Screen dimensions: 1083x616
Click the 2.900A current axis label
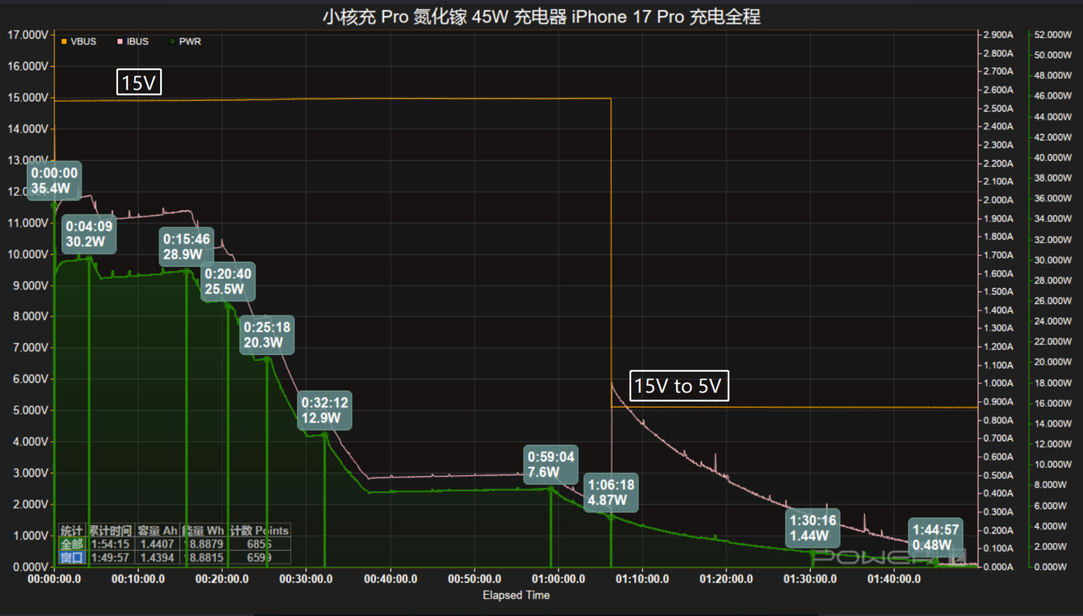point(997,35)
